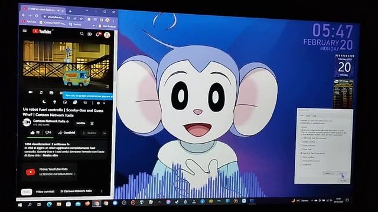This screenshot has height=212, width=378.
Task: Select the Di Cartoon Network Italia chip
Action: tap(76, 191)
